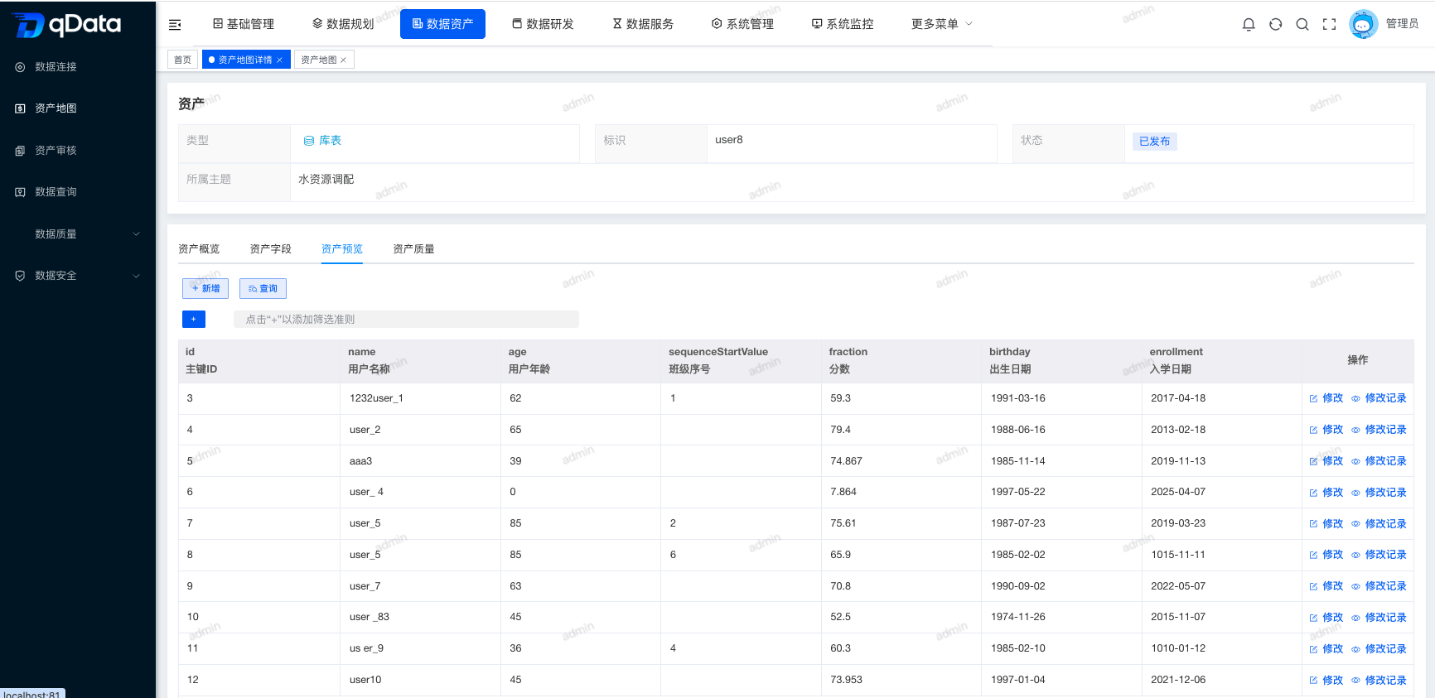Click the 水资源调配 theme value
Image resolution: width=1435 pixels, height=698 pixels.
(326, 180)
